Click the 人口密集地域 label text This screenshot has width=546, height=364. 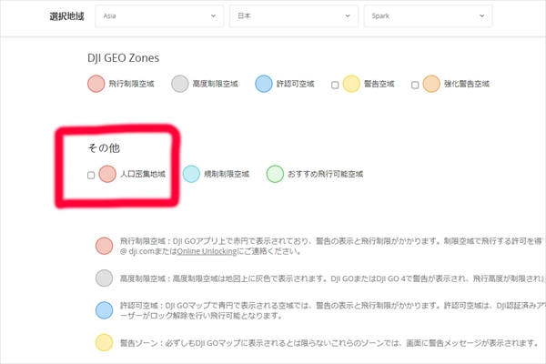click(x=143, y=174)
